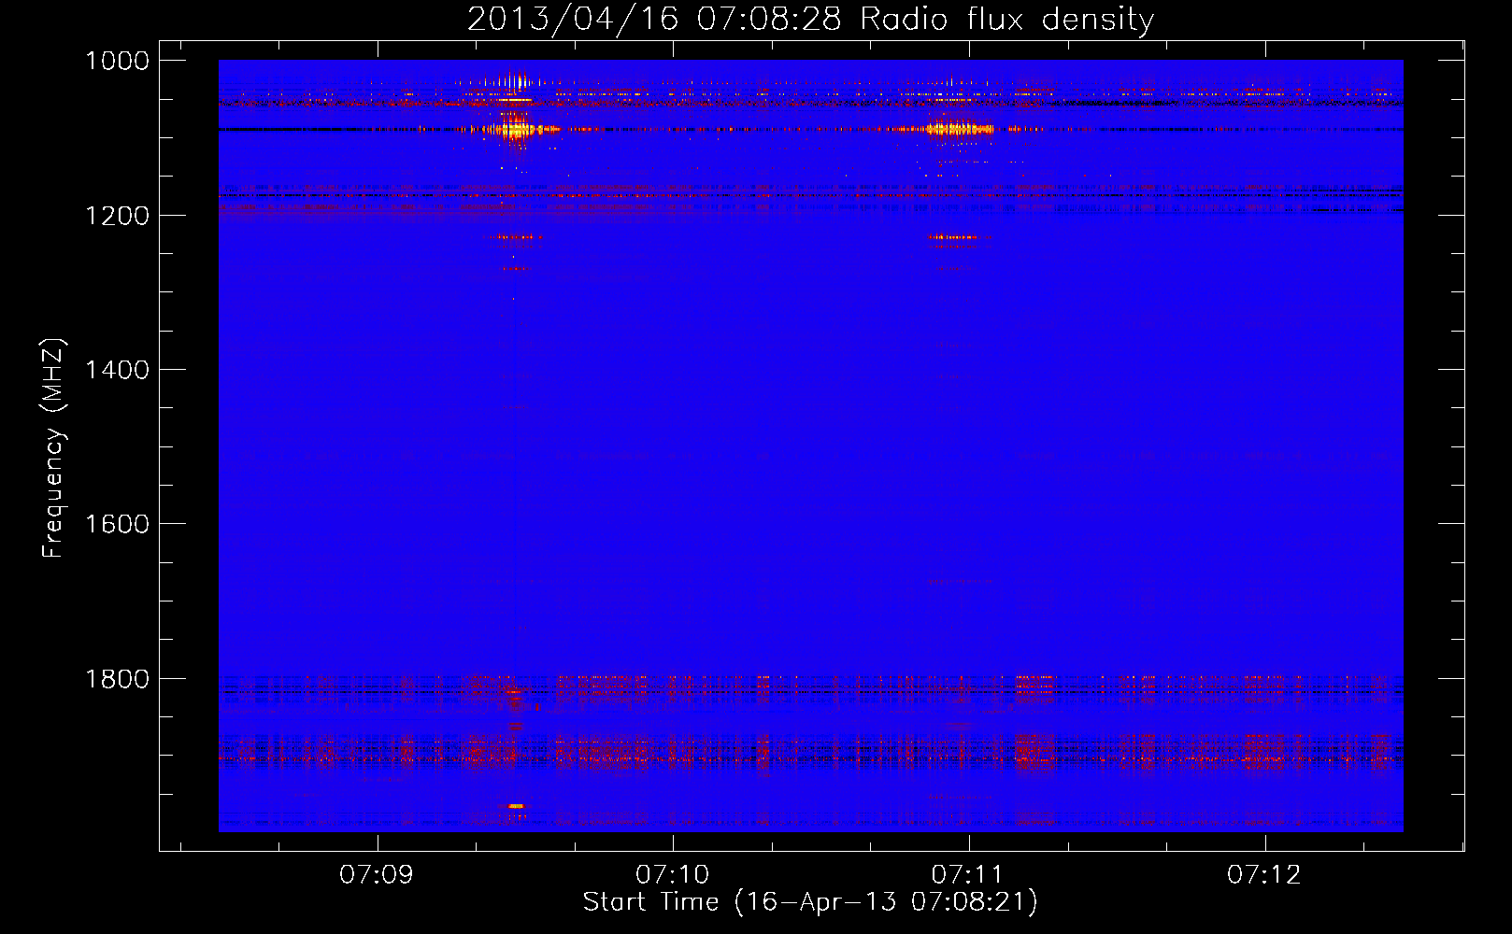
Task: Click the 'Start Time (16-Apr-13 07:08:21)' label
Action: click(810, 902)
